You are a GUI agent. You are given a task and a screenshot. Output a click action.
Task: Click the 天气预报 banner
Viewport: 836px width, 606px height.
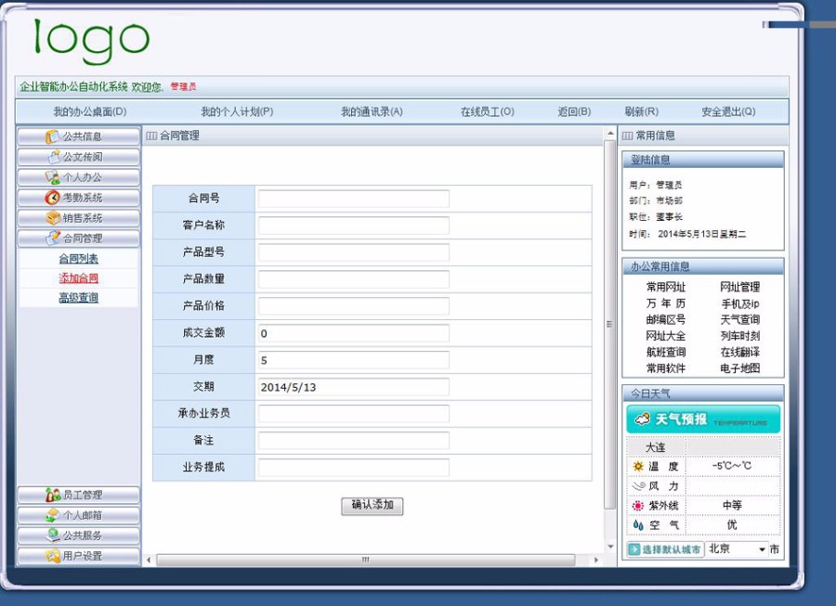click(x=703, y=419)
